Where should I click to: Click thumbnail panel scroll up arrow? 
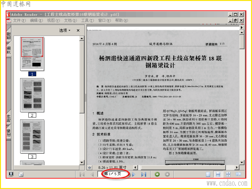[82, 38]
